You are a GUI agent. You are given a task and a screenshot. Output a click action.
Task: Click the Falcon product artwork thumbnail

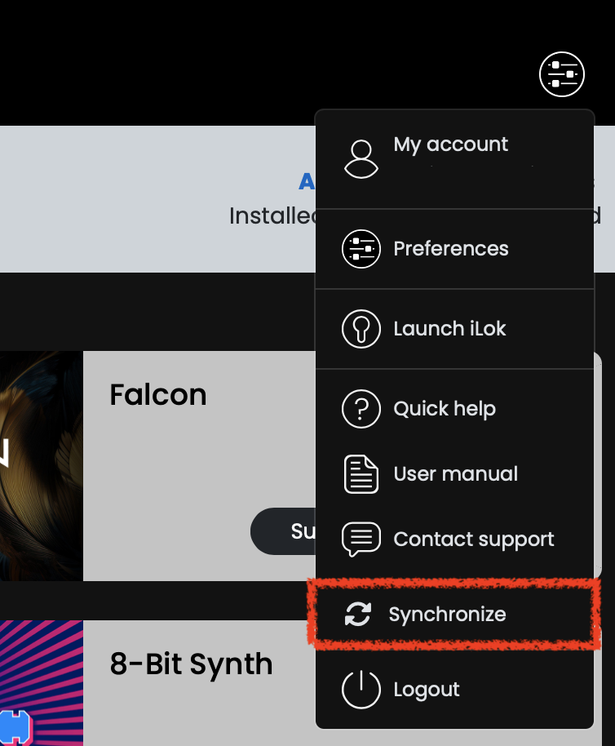(42, 466)
